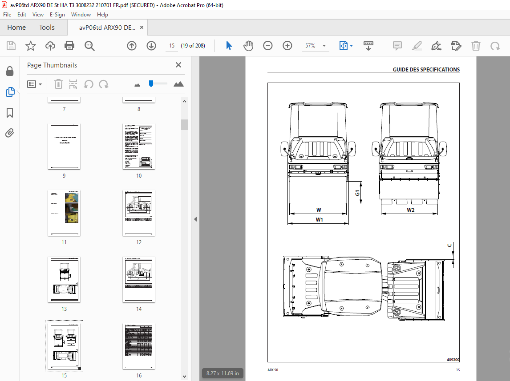Rotate pages clockwise in thumbnails panel
This screenshot has width=510, height=381.
click(x=103, y=84)
